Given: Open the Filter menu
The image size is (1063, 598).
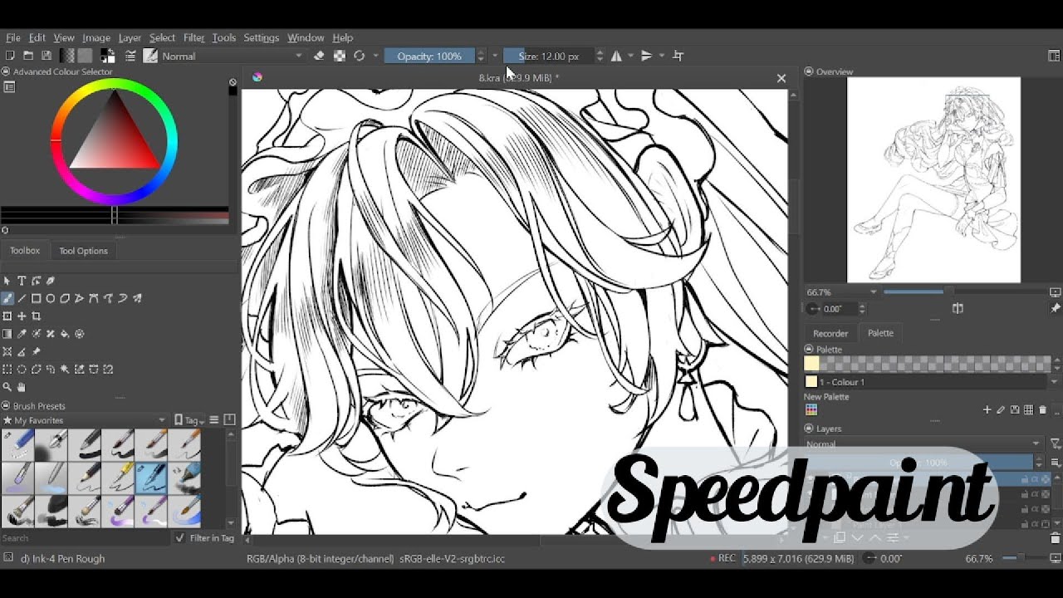Looking at the screenshot, I should pyautogui.click(x=193, y=37).
